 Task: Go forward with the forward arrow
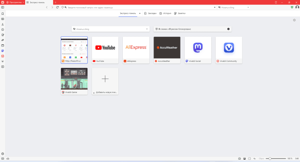(52, 8)
